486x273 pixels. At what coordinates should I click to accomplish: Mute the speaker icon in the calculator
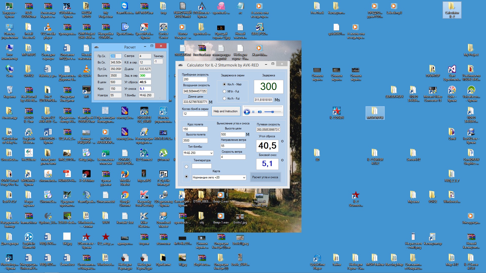point(260,112)
